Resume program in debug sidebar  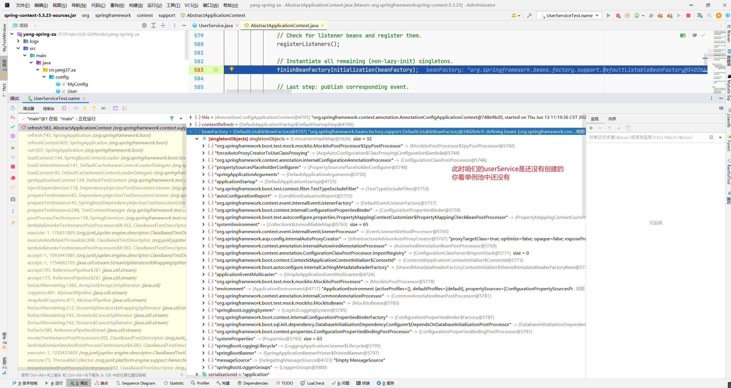[x=13, y=148]
